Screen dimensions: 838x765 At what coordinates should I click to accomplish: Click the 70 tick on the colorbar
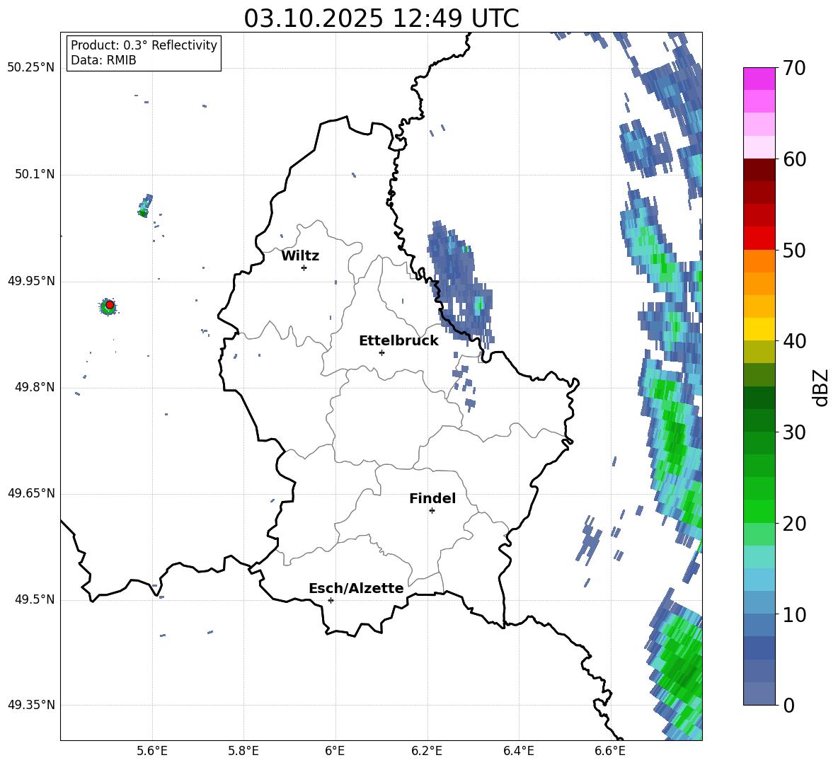click(x=794, y=68)
